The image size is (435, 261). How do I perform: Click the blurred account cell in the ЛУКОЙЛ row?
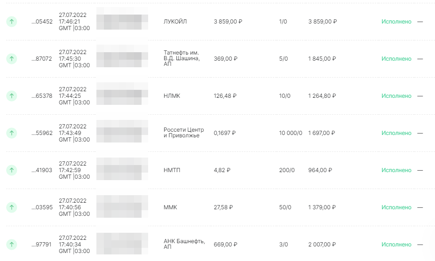click(122, 18)
